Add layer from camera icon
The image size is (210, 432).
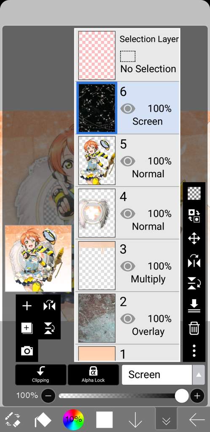27,351
